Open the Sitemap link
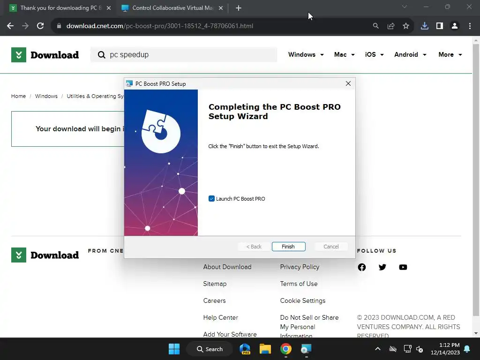480x360 pixels. click(x=215, y=284)
